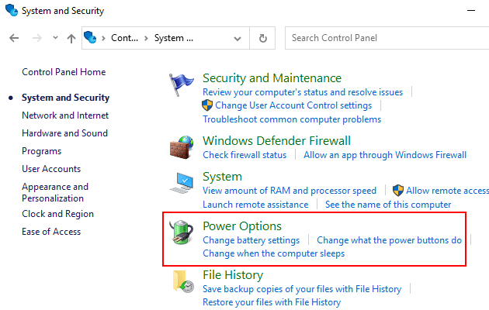This screenshot has width=489, height=310.
Task: Click See the name of this computer
Action: 388,205
